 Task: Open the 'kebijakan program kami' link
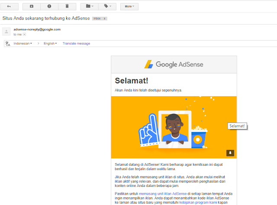point(198,202)
